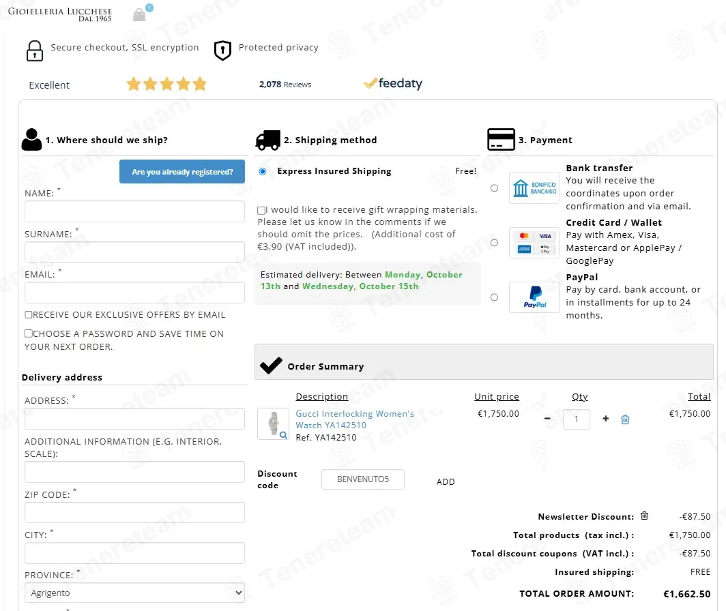Focus the City input field

pos(134,553)
